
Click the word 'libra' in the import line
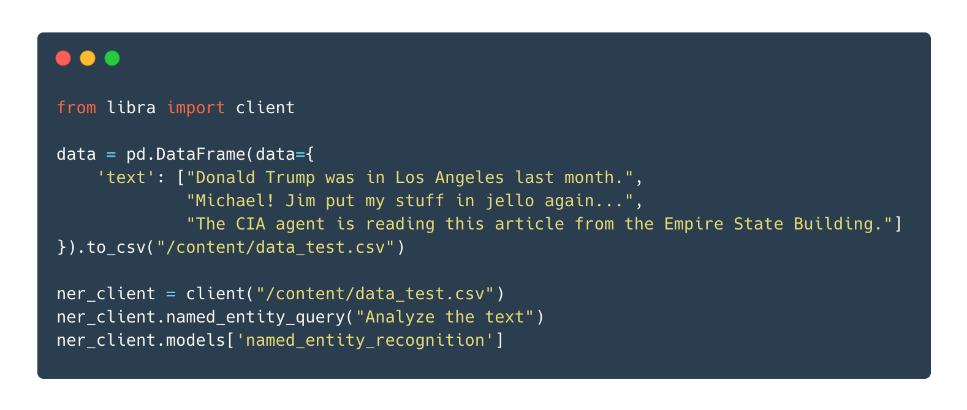click(x=131, y=108)
